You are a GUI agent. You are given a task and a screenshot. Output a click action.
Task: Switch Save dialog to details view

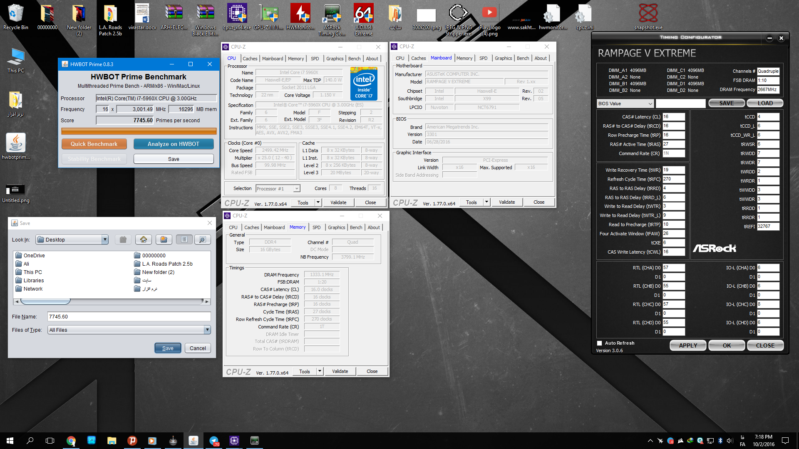click(x=203, y=239)
